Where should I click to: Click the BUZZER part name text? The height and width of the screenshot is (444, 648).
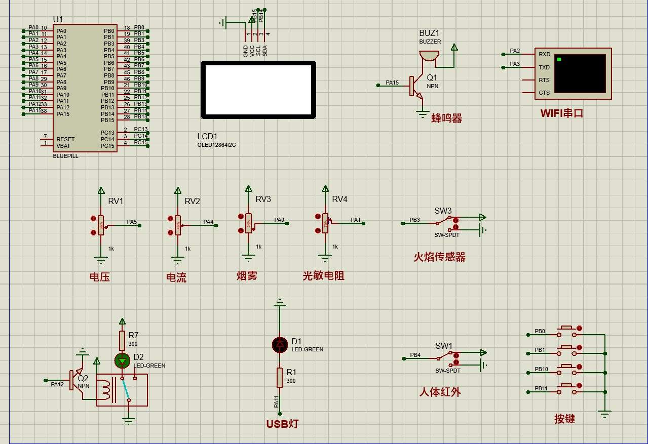tap(430, 42)
